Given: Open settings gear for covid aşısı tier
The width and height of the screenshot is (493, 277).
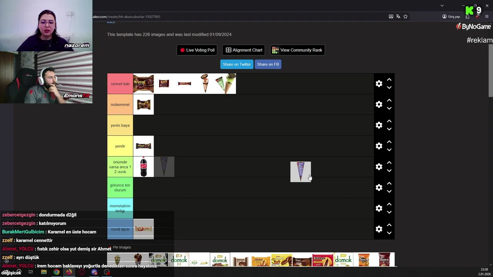Looking at the screenshot, I should [379, 229].
